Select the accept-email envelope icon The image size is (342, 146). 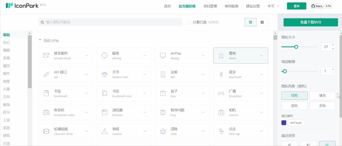(x=46, y=55)
